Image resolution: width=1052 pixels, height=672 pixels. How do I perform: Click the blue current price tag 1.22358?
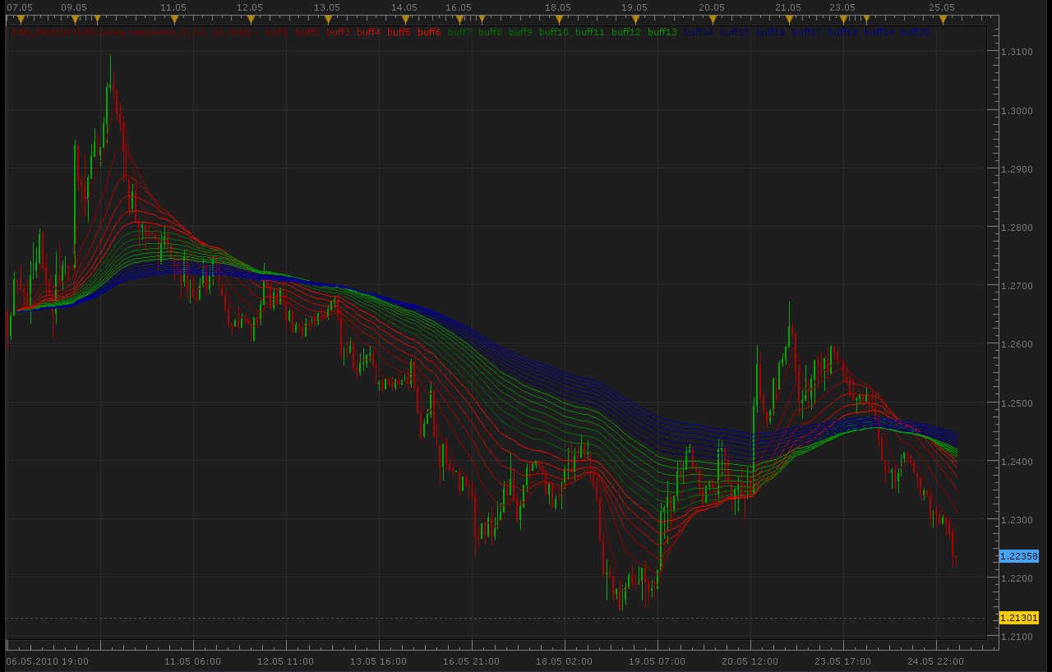1019,556
